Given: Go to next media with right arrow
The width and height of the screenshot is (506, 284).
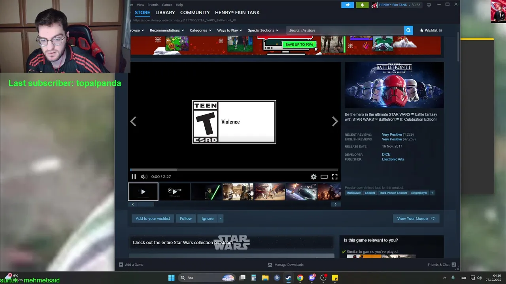Looking at the screenshot, I should click(335, 121).
